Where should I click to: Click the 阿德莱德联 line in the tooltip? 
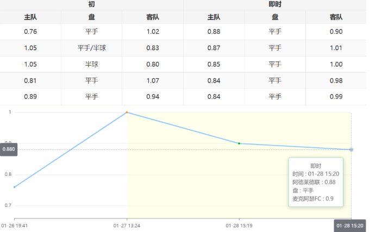pyautogui.click(x=314, y=182)
